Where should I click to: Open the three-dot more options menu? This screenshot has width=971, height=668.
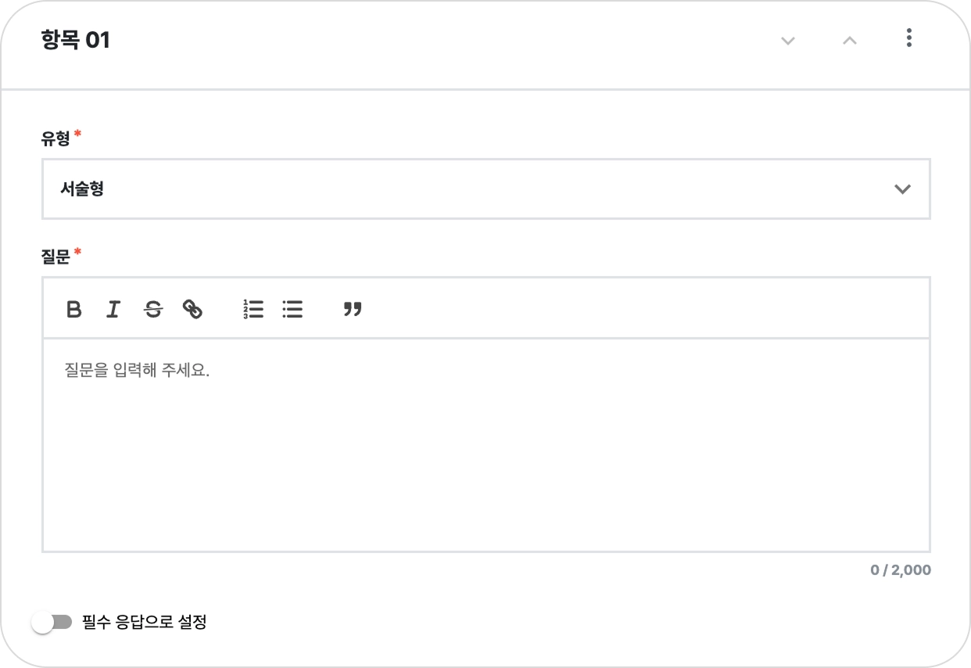[x=908, y=38]
